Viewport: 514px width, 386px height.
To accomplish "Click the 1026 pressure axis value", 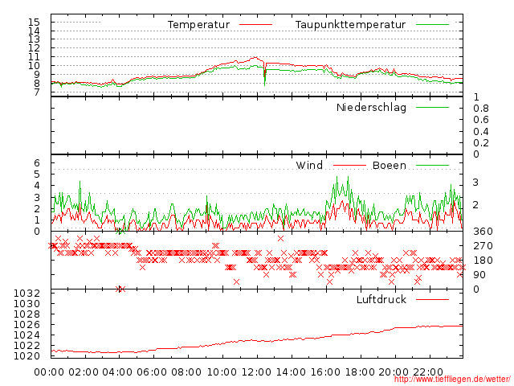I will click(27, 325).
